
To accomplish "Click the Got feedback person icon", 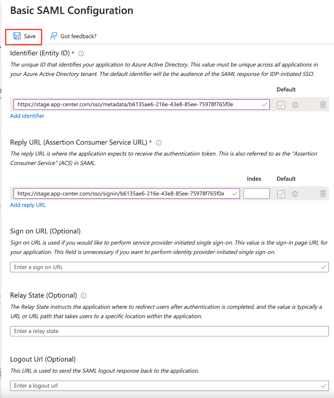I will click(53, 36).
